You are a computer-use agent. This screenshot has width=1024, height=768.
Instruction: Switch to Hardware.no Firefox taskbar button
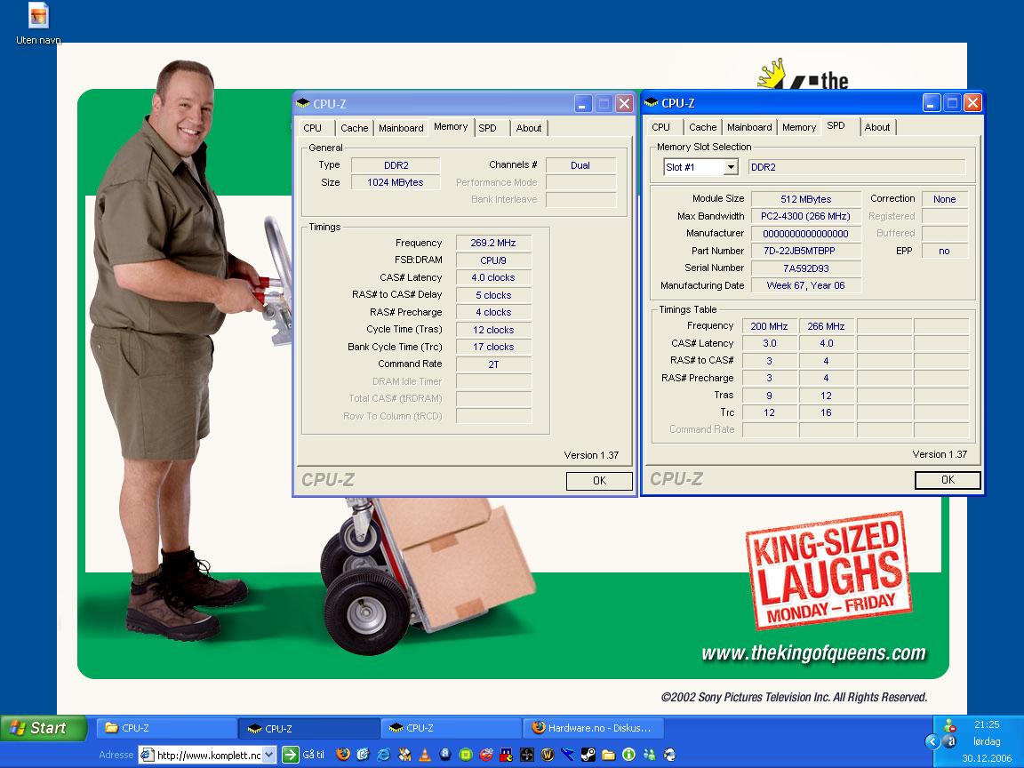[594, 728]
